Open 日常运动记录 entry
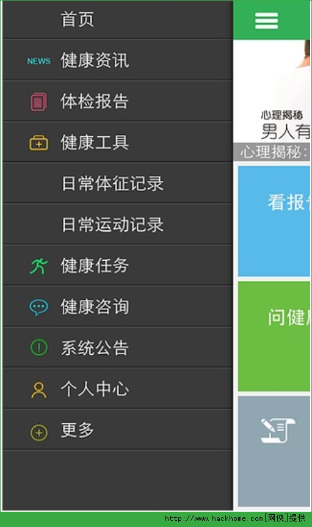The width and height of the screenshot is (312, 527). click(118, 225)
